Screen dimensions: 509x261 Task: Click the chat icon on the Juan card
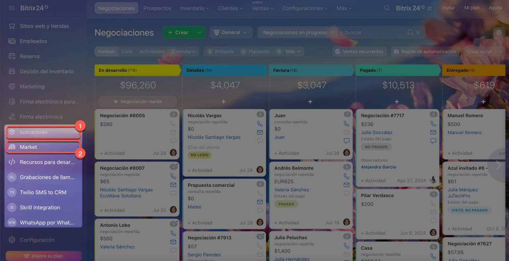point(346,141)
